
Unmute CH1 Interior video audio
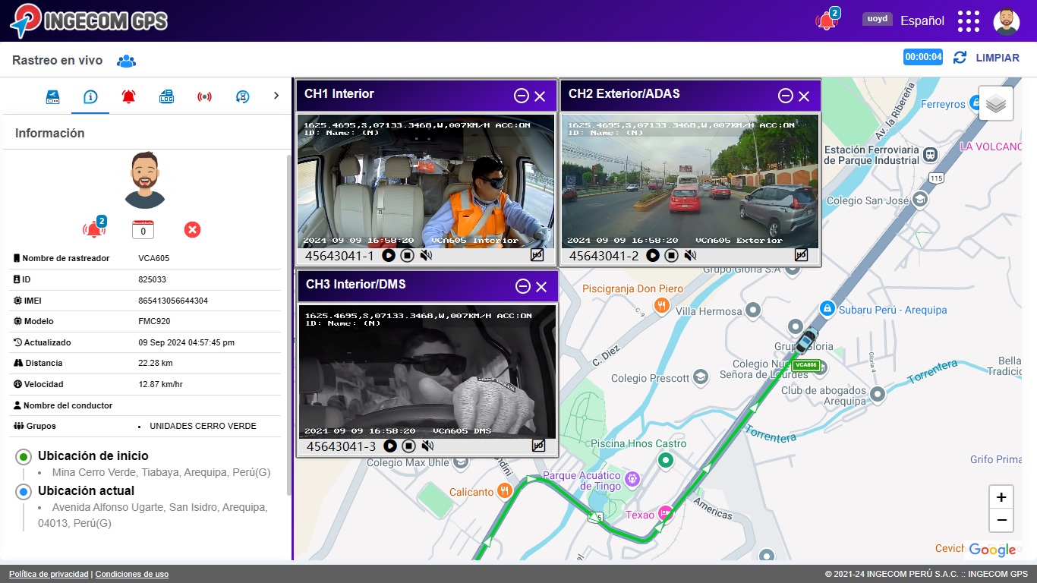[426, 256]
